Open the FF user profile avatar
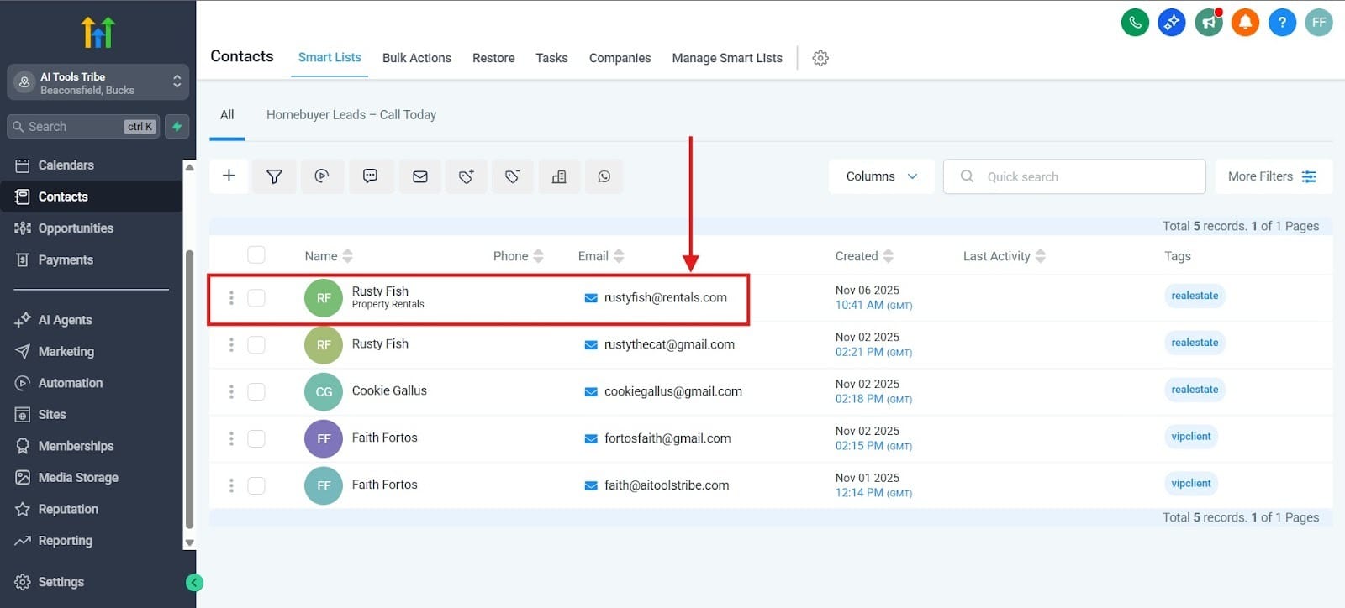This screenshot has height=608, width=1345. pyautogui.click(x=1319, y=23)
